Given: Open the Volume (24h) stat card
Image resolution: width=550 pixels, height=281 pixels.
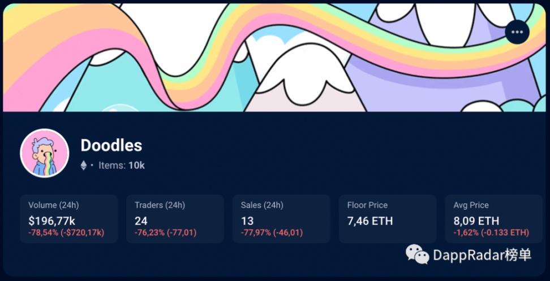Looking at the screenshot, I should click(x=69, y=219).
